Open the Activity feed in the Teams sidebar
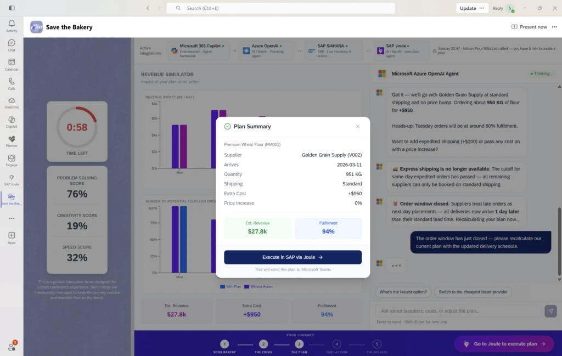Viewport: 562px width, 356px height. [12, 26]
